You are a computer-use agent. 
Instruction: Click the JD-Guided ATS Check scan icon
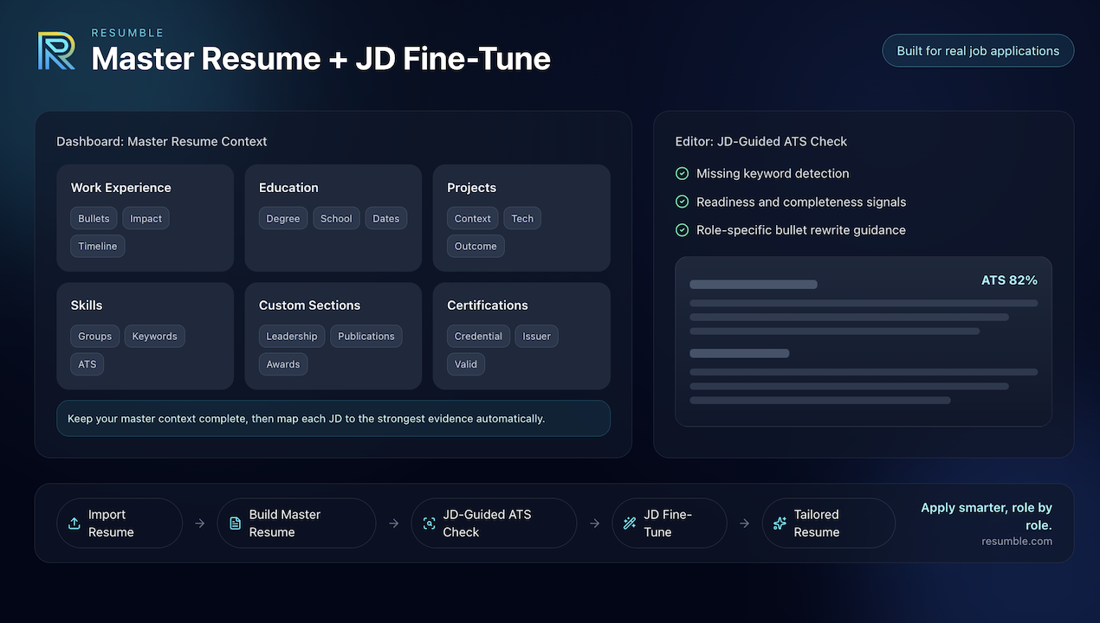pyautogui.click(x=429, y=523)
